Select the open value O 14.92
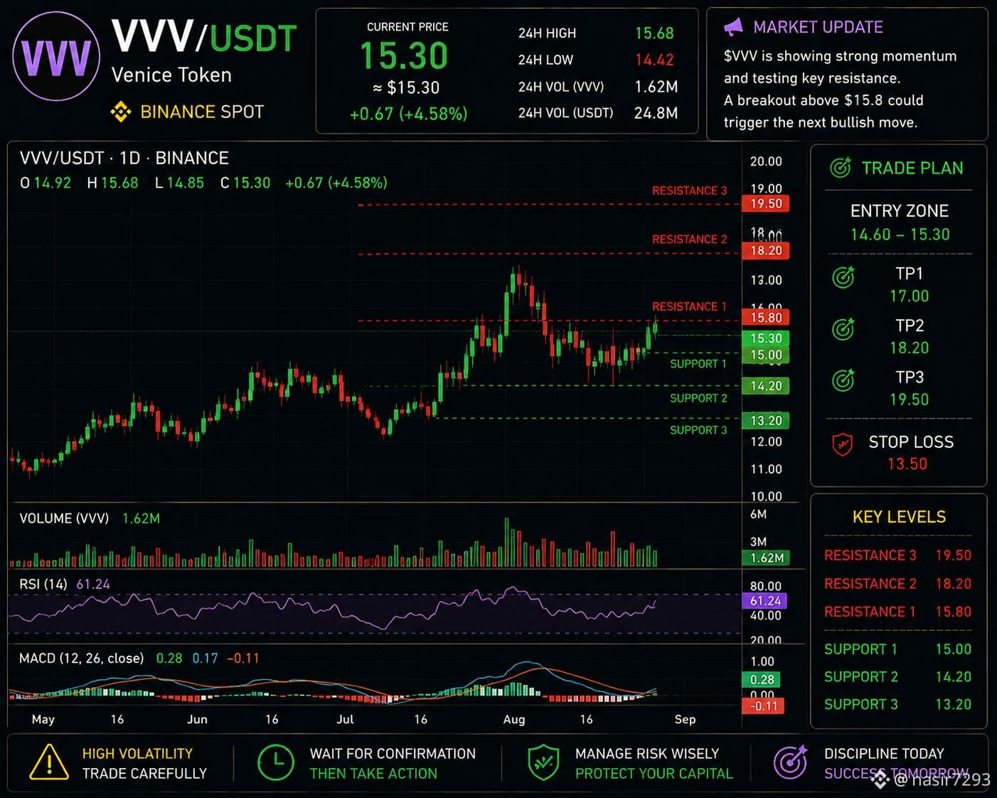Screen dimensions: 997x798 point(46,183)
